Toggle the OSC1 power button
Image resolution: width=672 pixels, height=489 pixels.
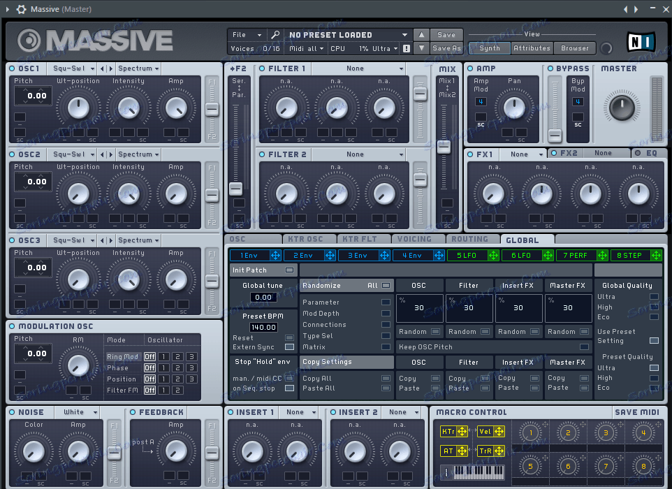click(12, 68)
